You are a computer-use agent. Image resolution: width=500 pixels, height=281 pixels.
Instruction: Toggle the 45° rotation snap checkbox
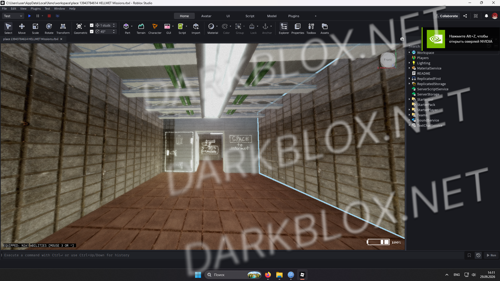pyautogui.click(x=92, y=31)
